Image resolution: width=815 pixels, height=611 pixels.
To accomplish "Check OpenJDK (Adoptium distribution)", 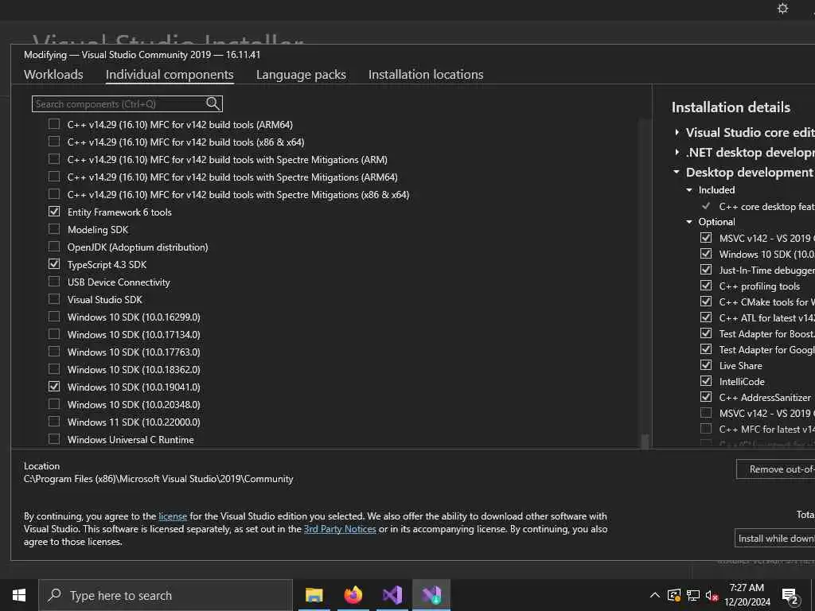I will 54,247.
